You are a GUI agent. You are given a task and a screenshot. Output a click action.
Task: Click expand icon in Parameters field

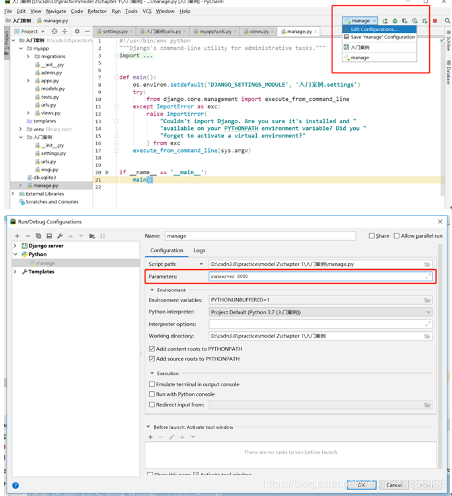tap(428, 277)
